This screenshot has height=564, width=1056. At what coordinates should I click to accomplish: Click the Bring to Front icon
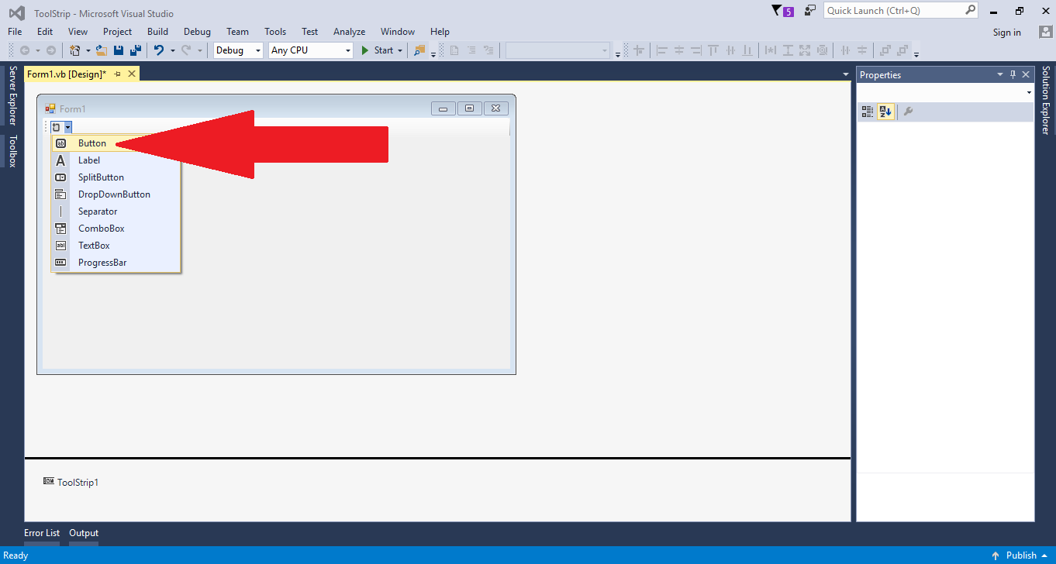coord(885,50)
